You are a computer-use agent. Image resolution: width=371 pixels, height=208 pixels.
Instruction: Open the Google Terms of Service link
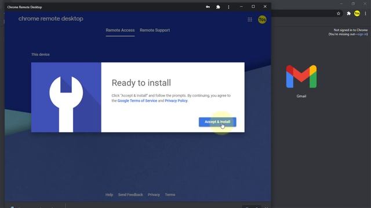coord(137,101)
